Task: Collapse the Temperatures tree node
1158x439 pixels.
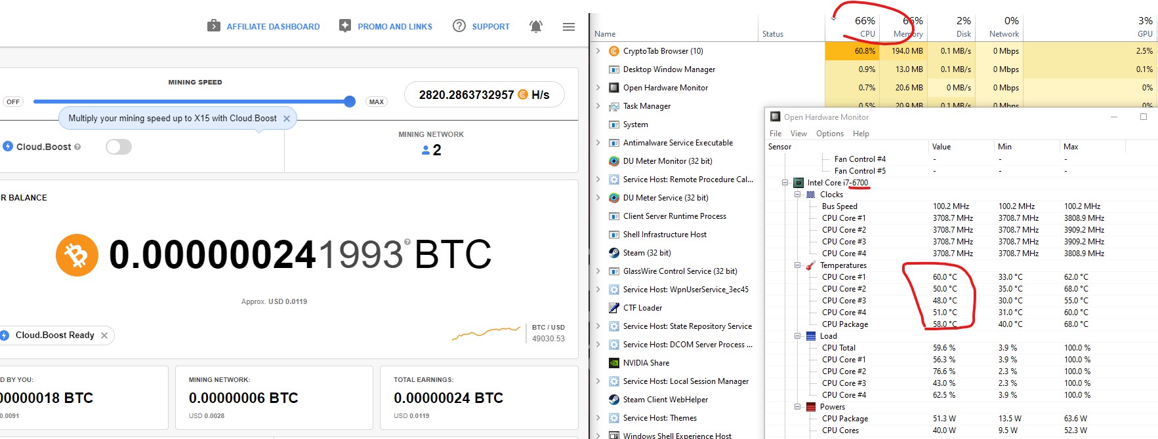Action: coord(797,265)
